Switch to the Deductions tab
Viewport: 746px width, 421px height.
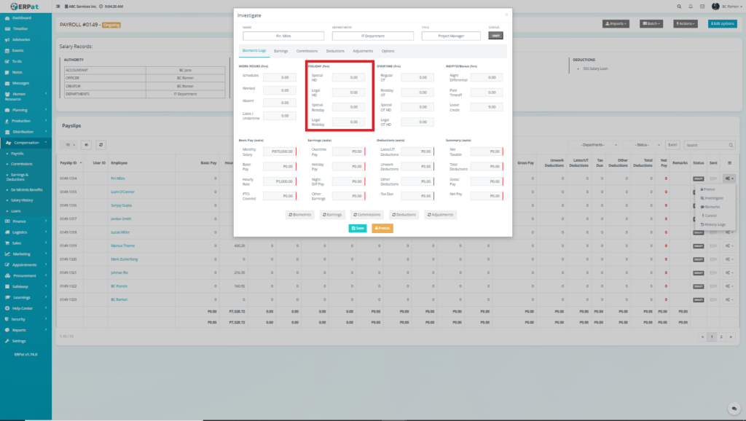coord(335,51)
